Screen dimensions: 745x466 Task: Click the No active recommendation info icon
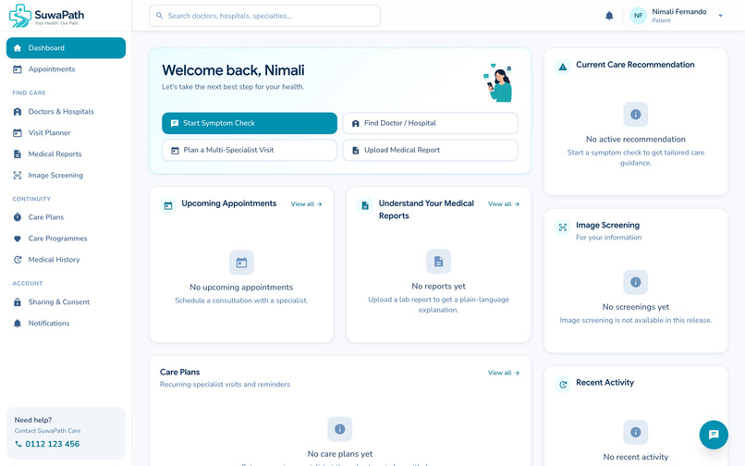click(636, 115)
